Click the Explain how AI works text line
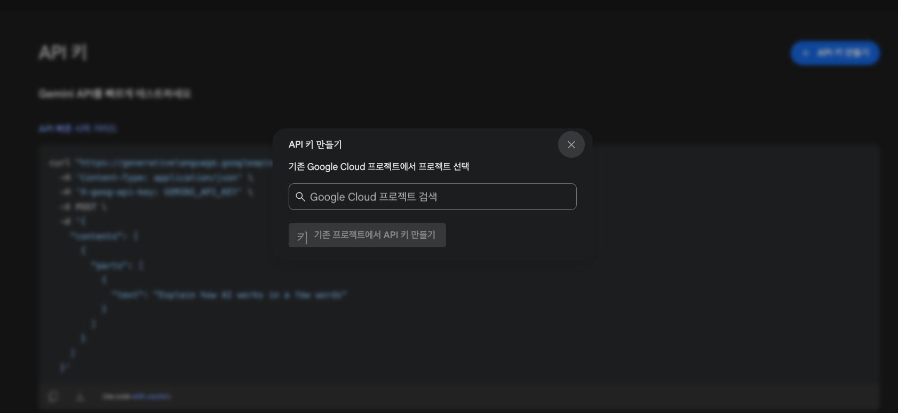Viewport: 898px width, 413px height. (x=229, y=295)
